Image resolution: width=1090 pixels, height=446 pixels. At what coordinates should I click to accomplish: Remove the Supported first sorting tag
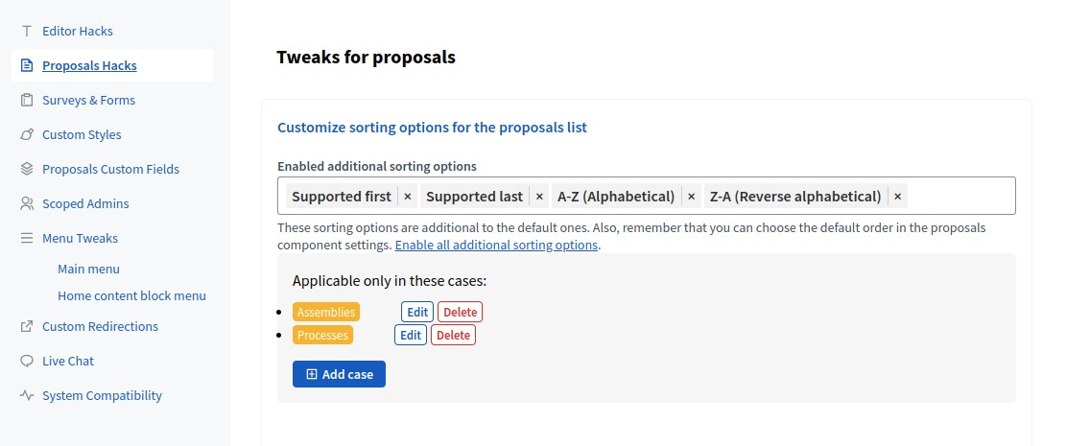408,197
